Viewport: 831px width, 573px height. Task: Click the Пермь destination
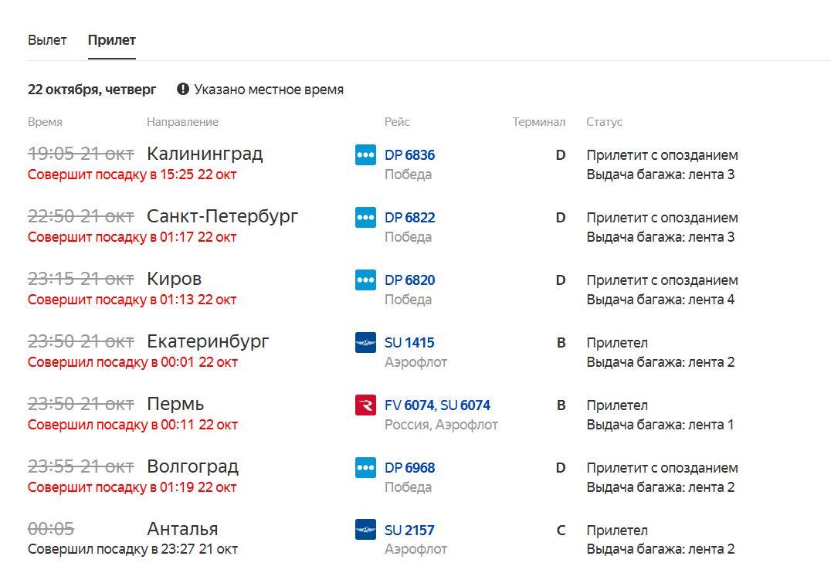pyautogui.click(x=175, y=404)
